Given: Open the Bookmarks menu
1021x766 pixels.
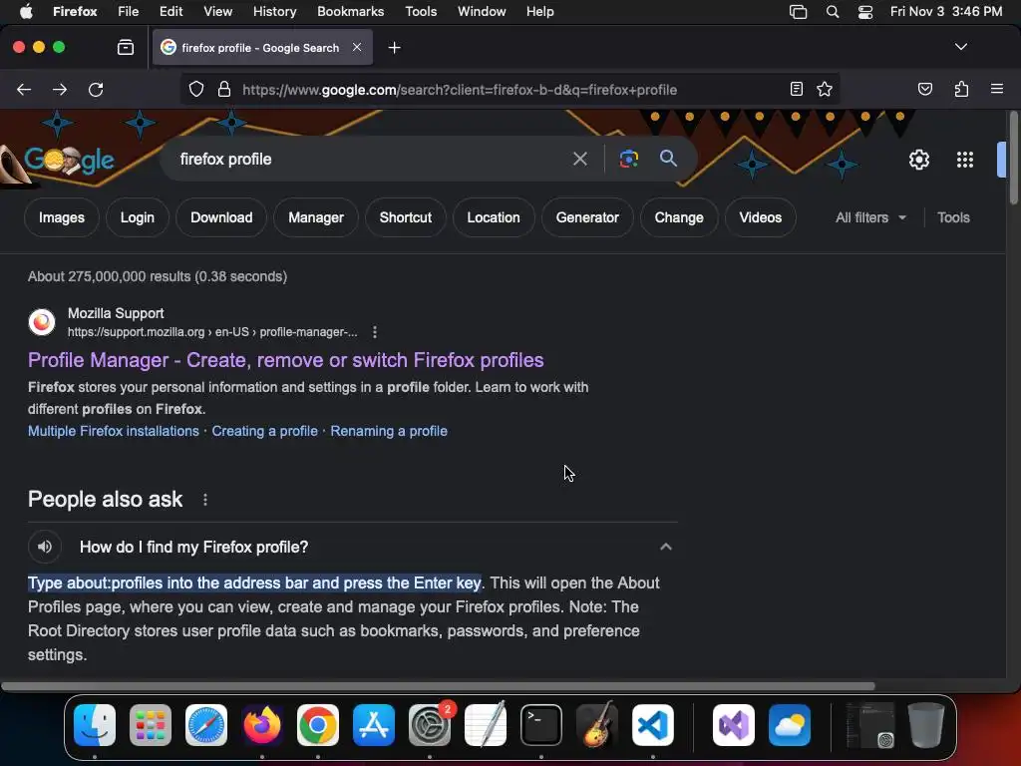Looking at the screenshot, I should pyautogui.click(x=350, y=12).
